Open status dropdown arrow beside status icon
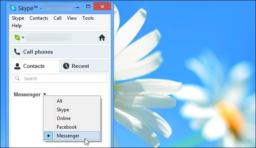 [x=23, y=37]
